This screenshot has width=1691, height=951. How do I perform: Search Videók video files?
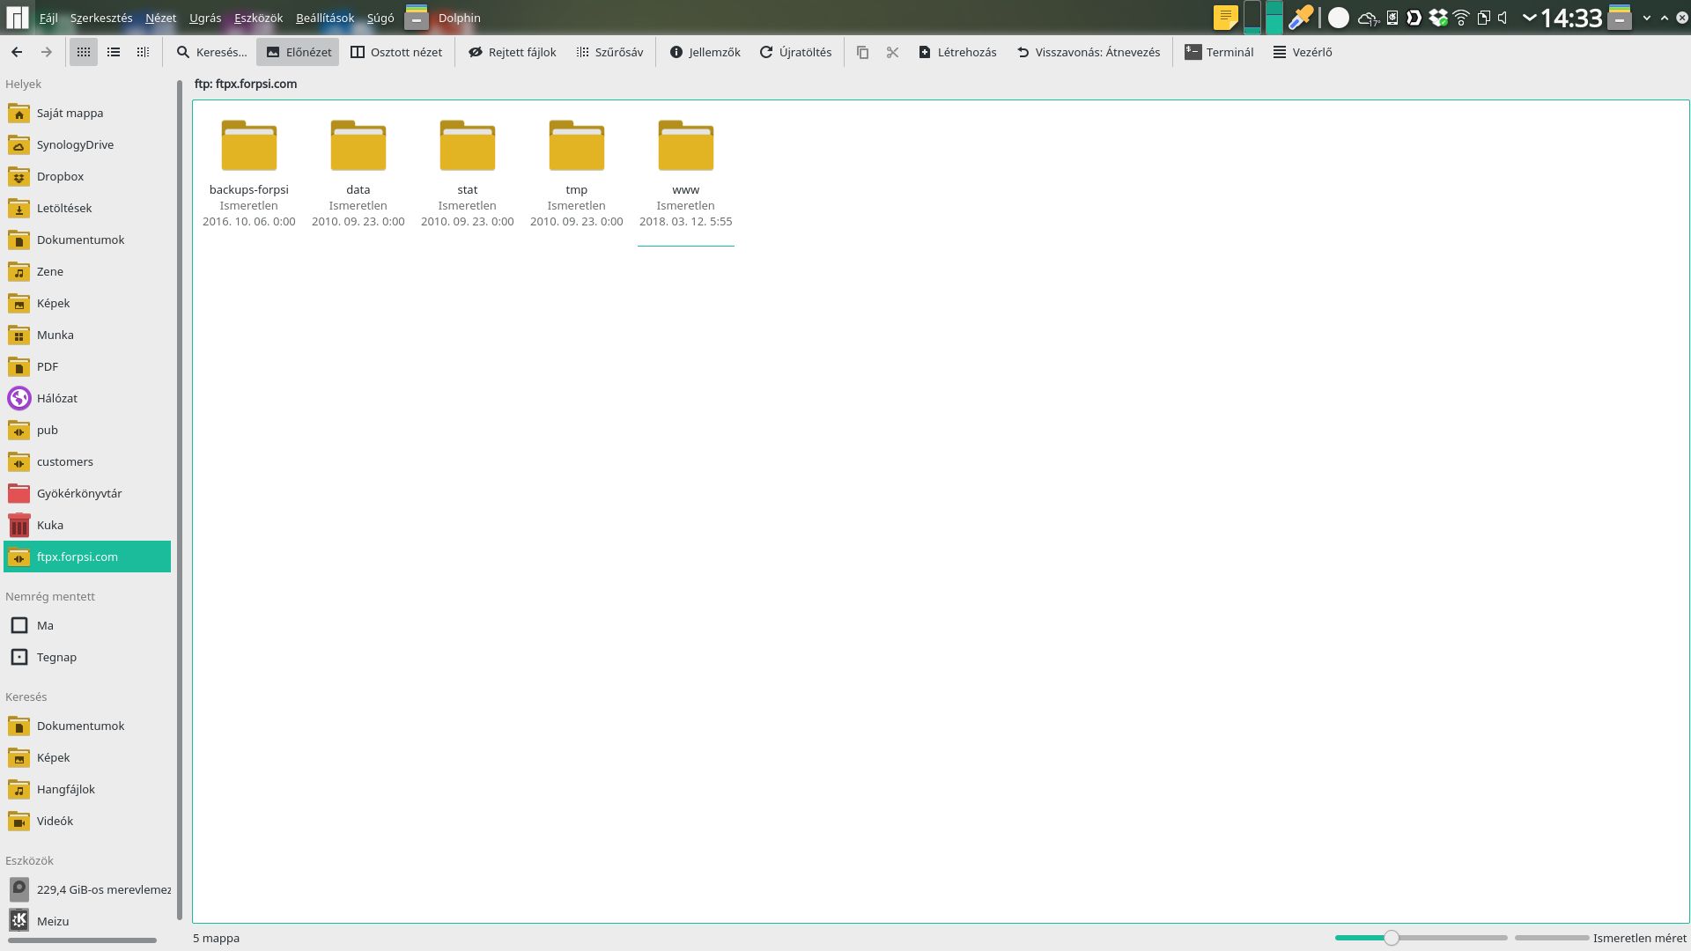87,821
